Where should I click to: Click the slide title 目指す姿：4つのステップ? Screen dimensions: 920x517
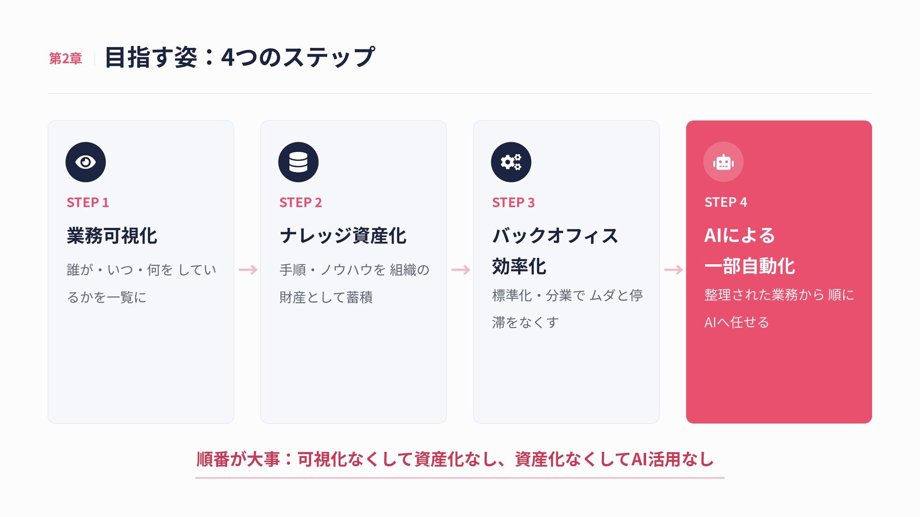coord(240,57)
